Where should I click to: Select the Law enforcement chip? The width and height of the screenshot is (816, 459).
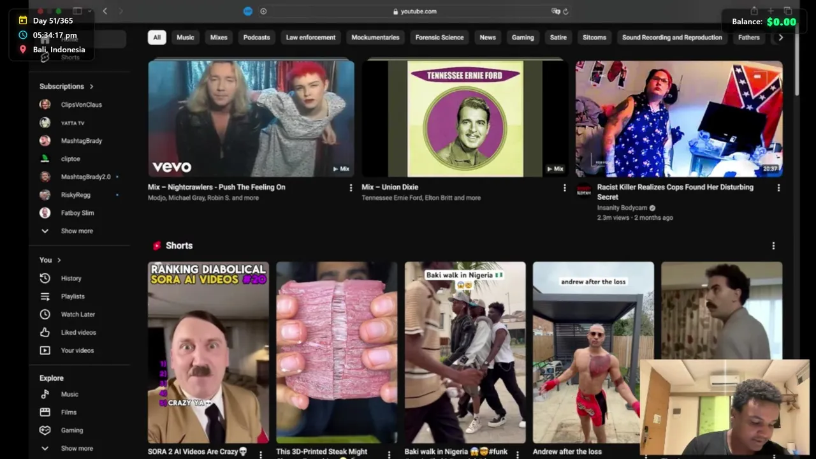tap(310, 38)
